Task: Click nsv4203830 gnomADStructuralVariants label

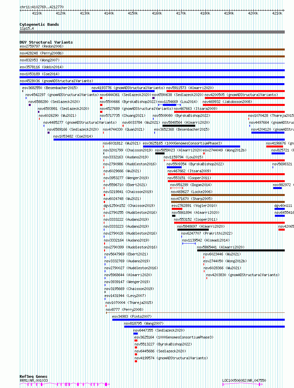Action: pyautogui.click(x=243, y=275)
